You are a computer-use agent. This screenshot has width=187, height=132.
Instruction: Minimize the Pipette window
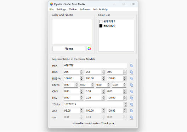(x=114, y=4)
